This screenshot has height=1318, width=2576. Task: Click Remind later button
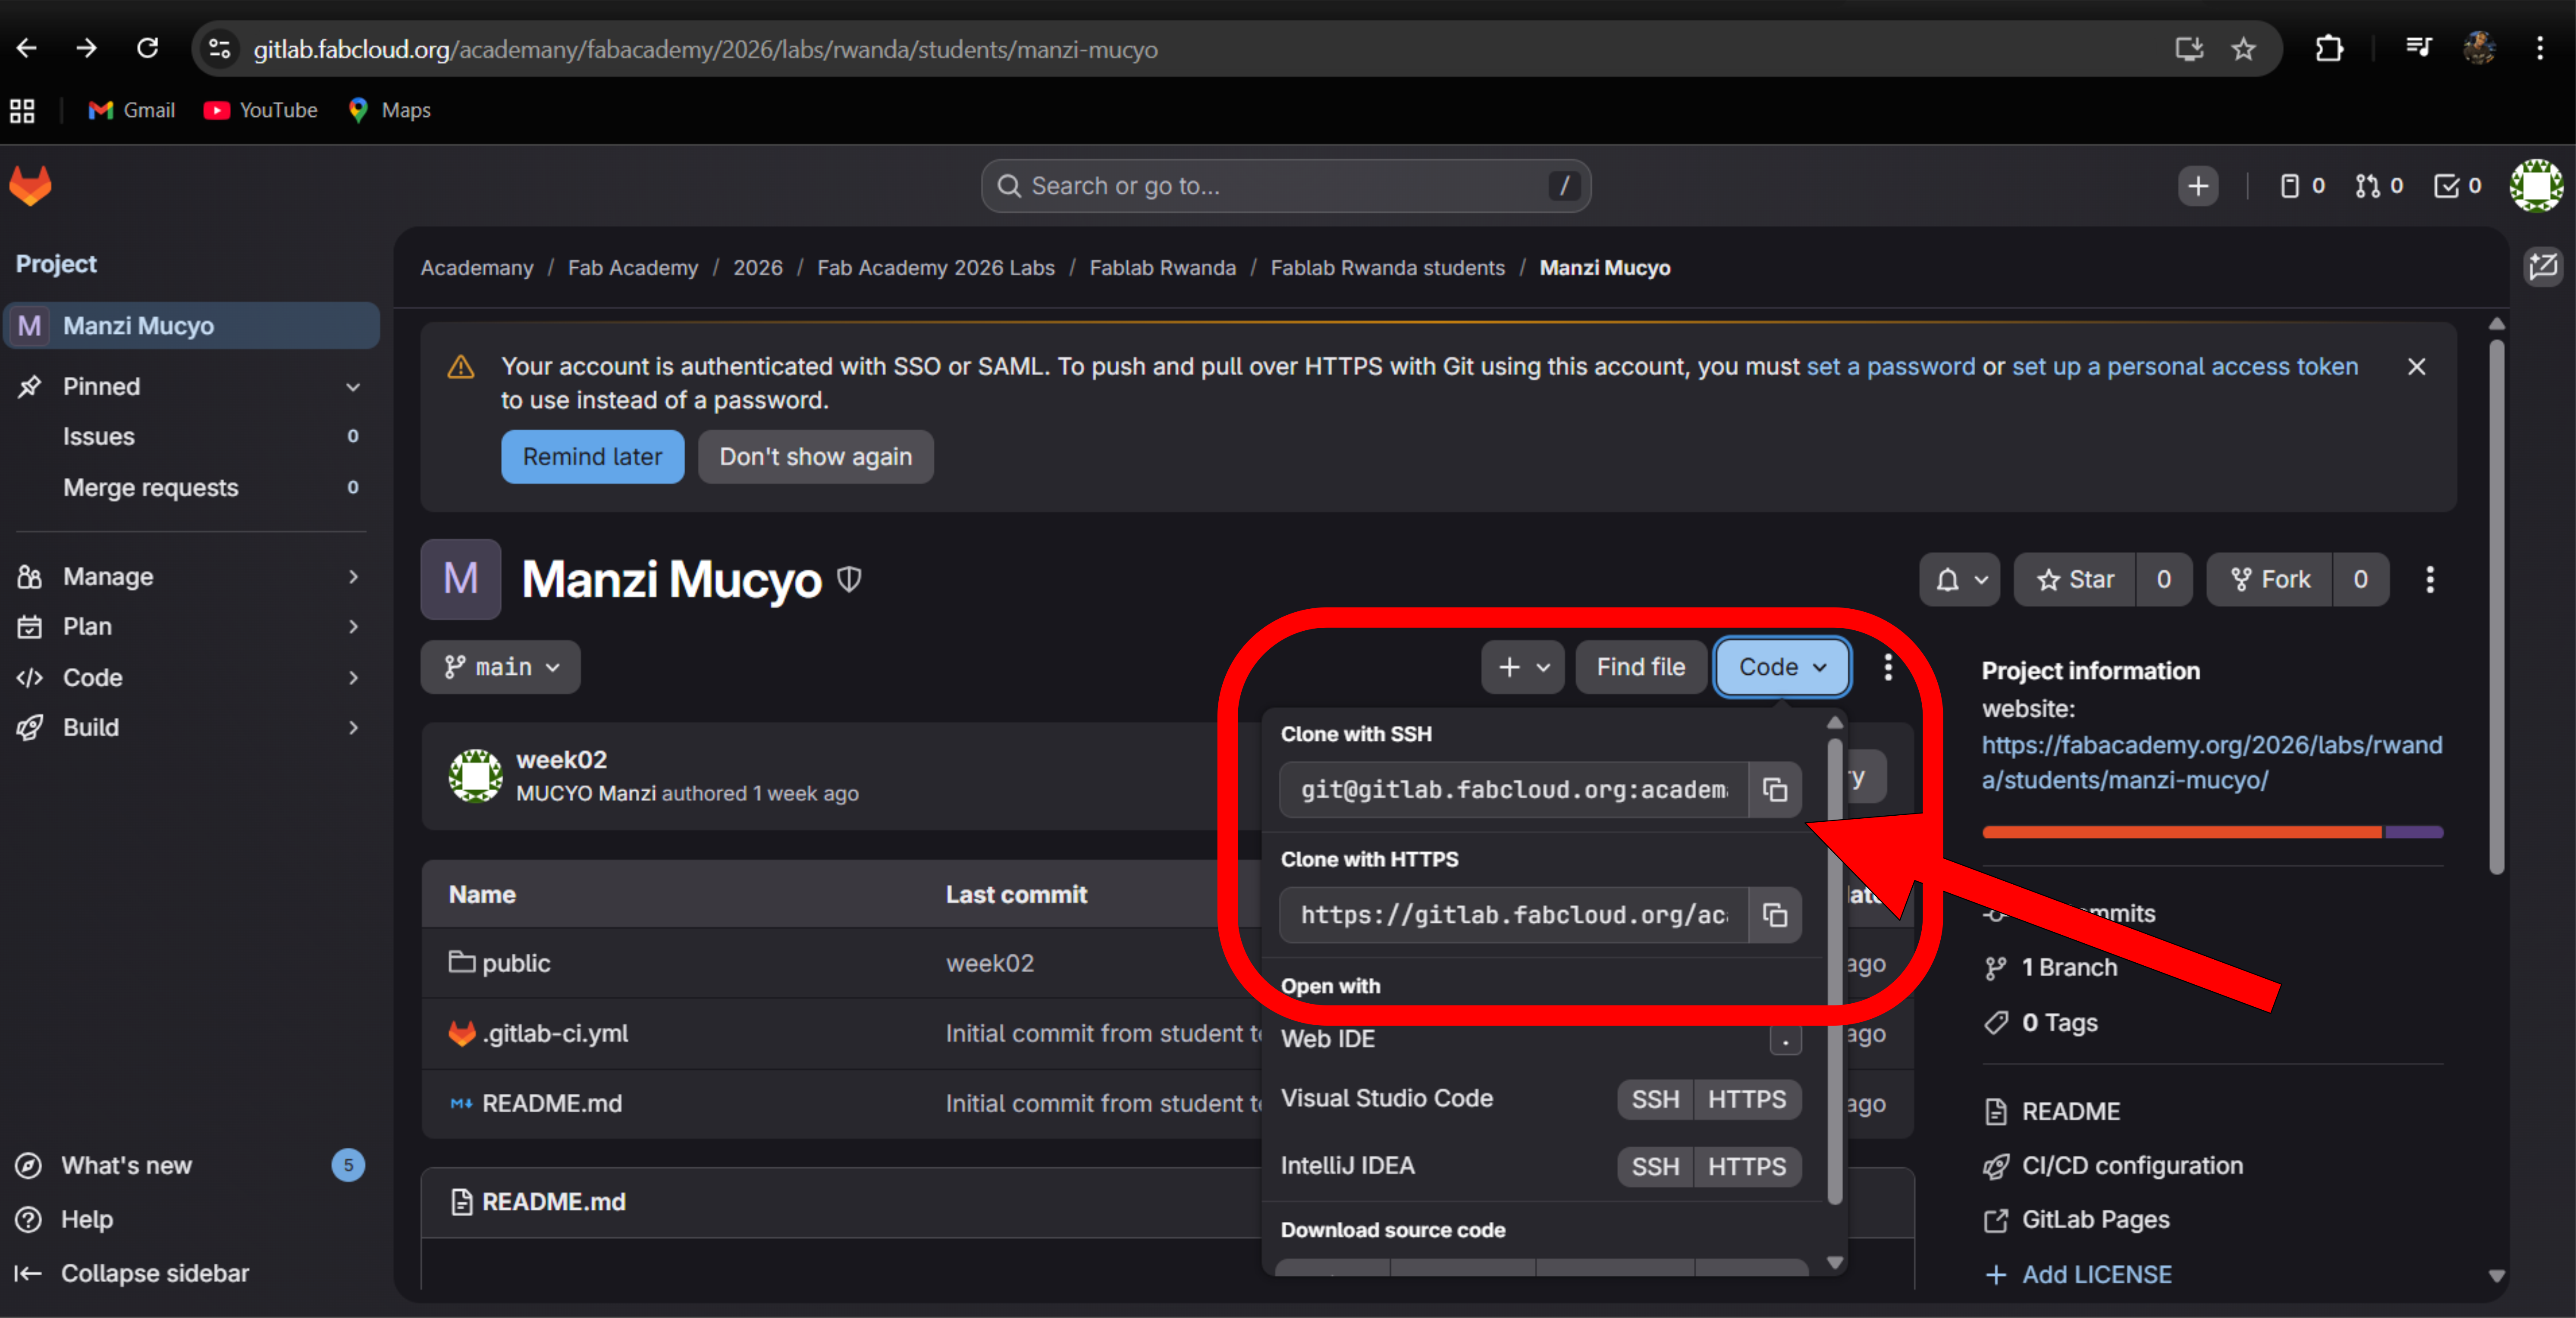[592, 457]
